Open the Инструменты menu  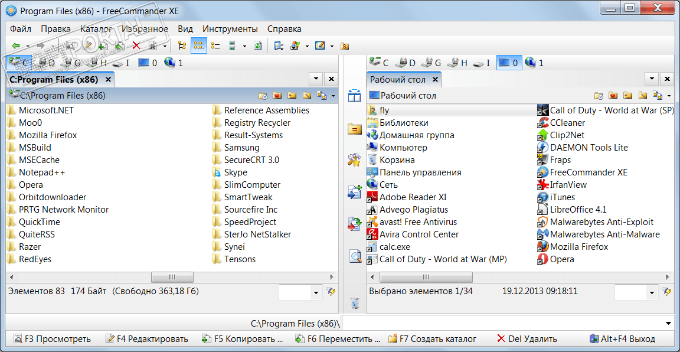coord(230,29)
